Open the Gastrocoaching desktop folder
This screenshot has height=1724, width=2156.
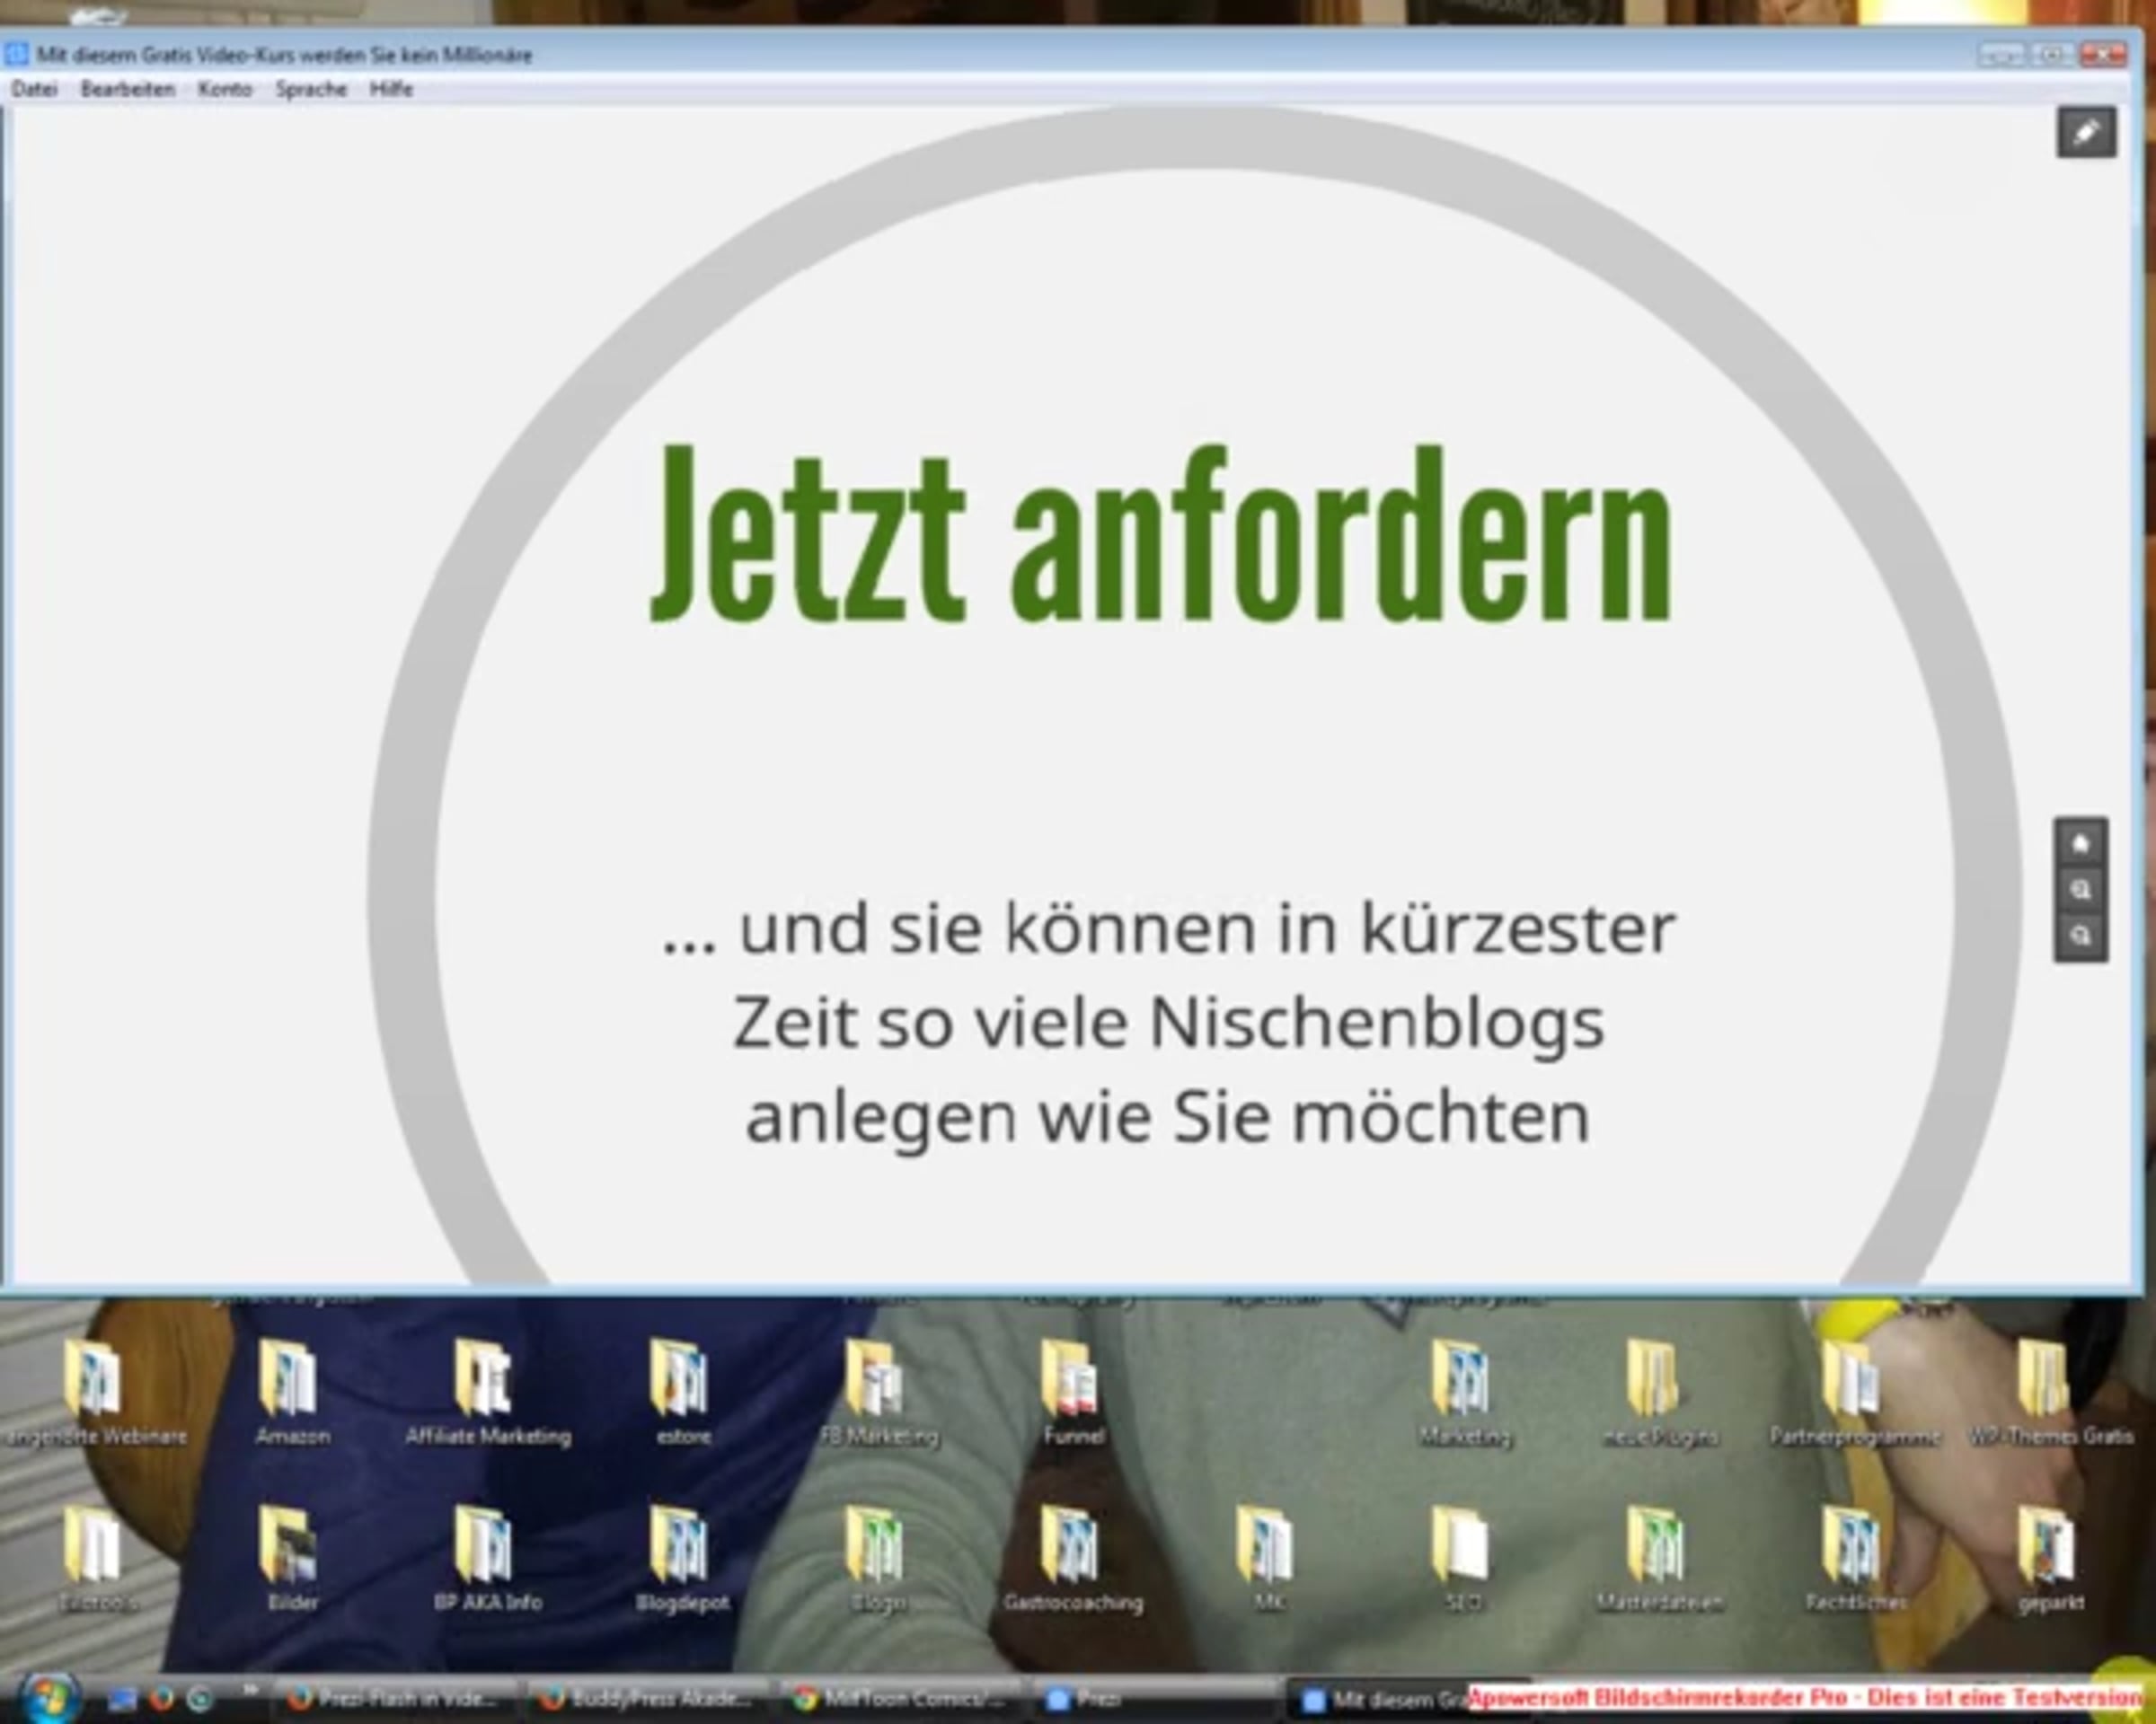(1072, 1550)
